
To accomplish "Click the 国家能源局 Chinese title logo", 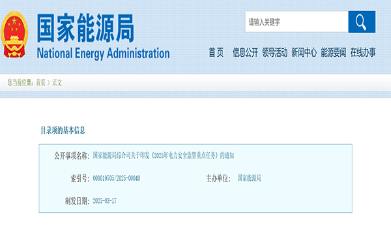I will [85, 28].
